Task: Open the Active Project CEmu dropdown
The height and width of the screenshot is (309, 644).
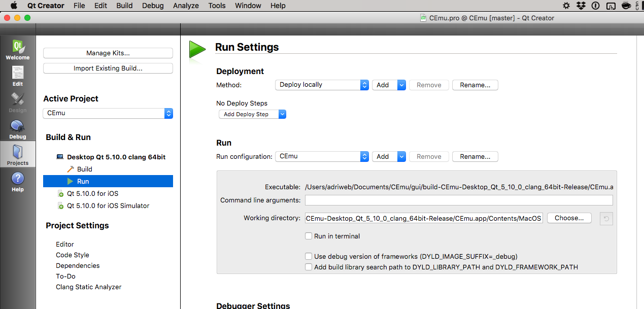Action: (108, 113)
